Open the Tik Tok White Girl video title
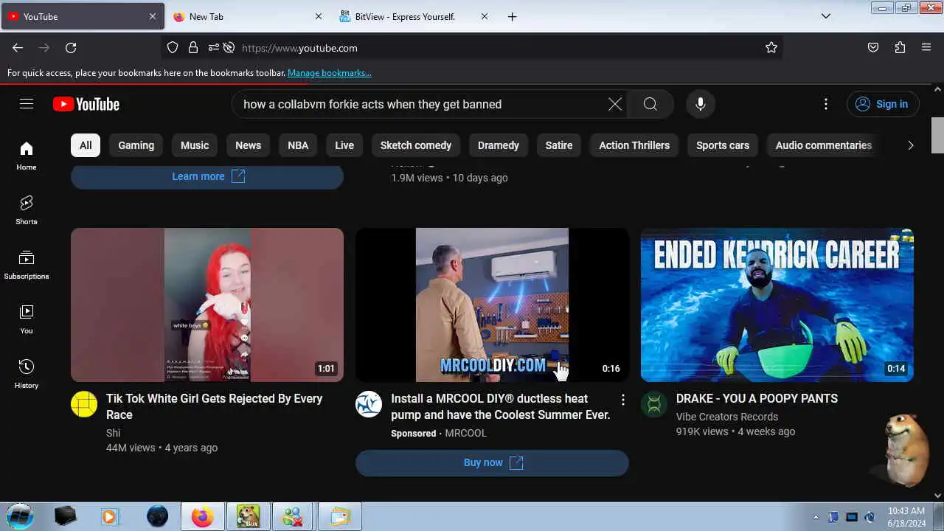This screenshot has width=944, height=531. [x=214, y=406]
